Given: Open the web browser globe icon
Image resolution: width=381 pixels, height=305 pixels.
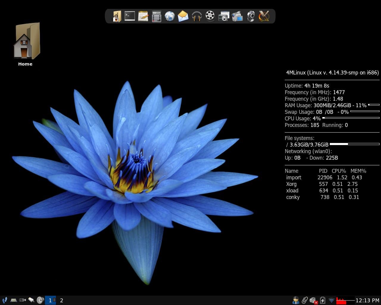Looking at the screenshot, I should pos(170,16).
